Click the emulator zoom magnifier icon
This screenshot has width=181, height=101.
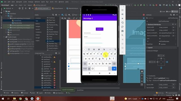click(x=122, y=35)
